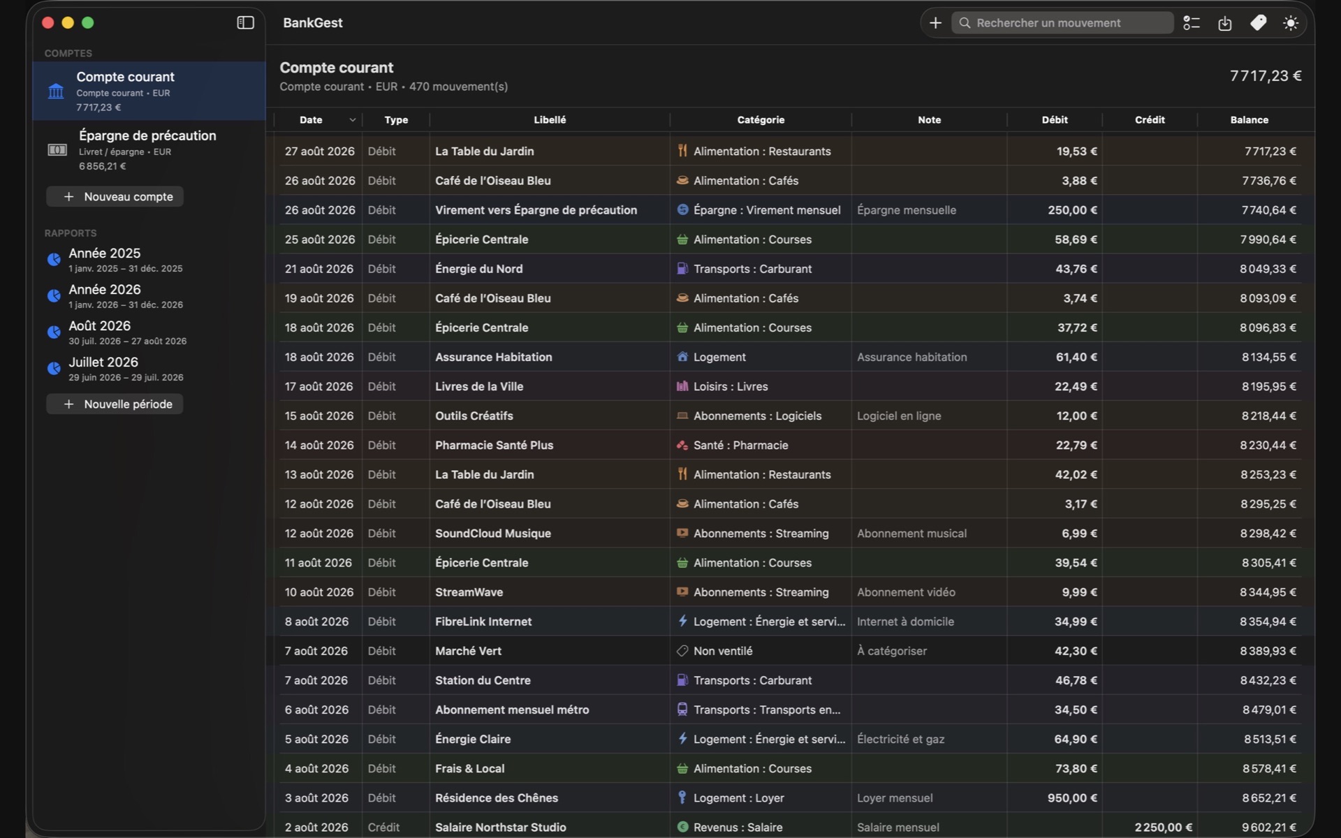Viewport: 1341px width, 838px height.
Task: Click the Épargne : Virement mensuel category icon
Action: [682, 209]
